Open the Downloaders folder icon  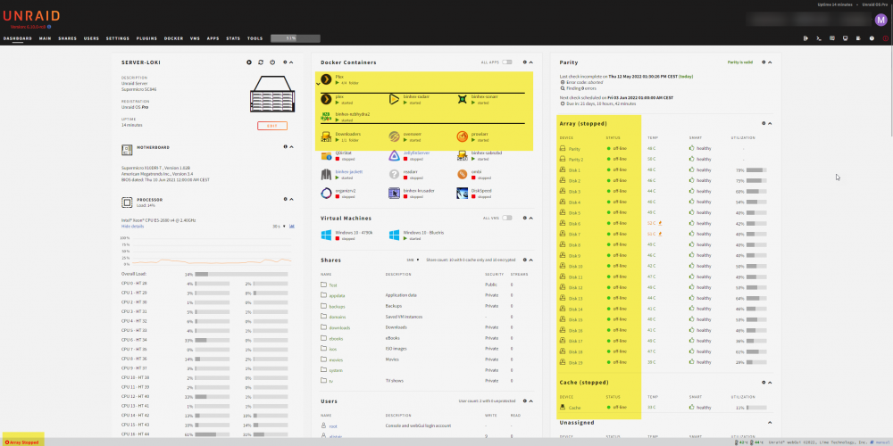pyautogui.click(x=326, y=136)
